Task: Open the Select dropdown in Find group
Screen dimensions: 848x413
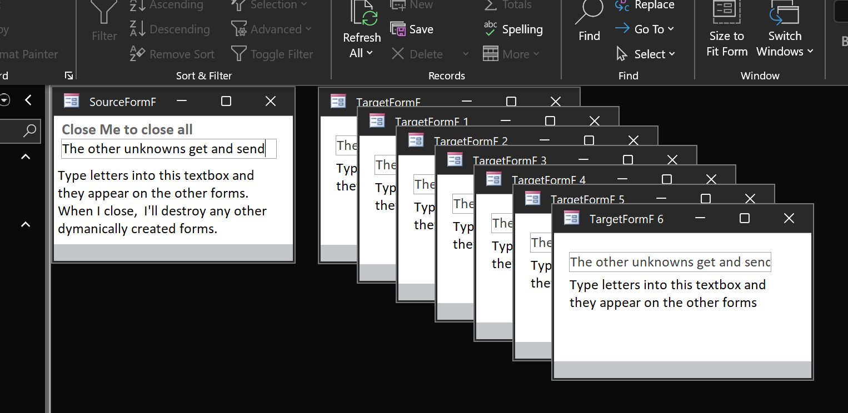Action: [x=646, y=54]
